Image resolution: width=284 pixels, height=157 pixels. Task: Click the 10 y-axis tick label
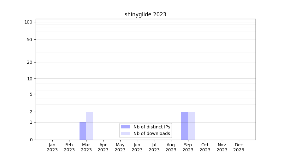point(30,79)
